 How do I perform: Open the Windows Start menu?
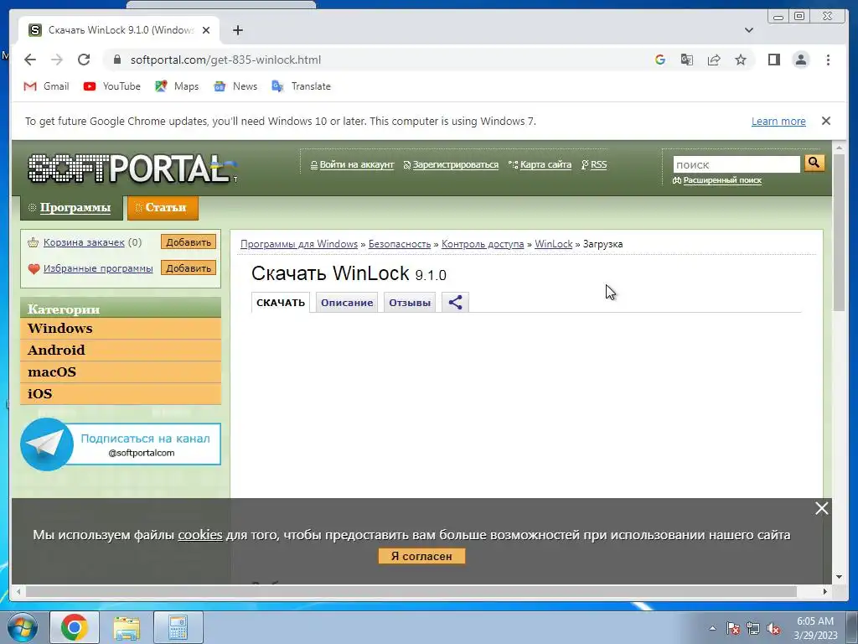[x=22, y=627]
